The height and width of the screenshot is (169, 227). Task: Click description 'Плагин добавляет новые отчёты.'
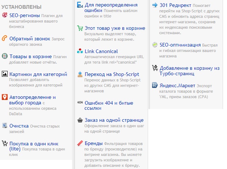38,60
